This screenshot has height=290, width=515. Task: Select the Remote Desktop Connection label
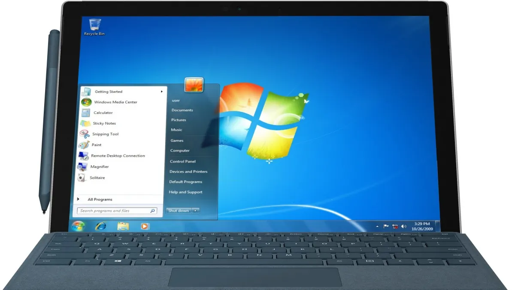coord(118,156)
